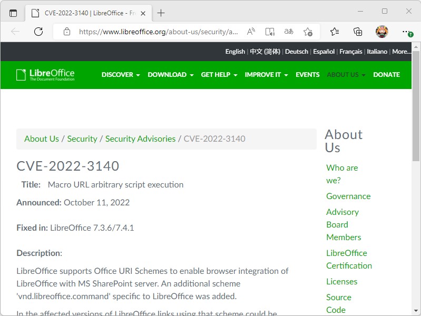Click the 'Description:' label
Screen dimensions: 421x316
point(39,253)
